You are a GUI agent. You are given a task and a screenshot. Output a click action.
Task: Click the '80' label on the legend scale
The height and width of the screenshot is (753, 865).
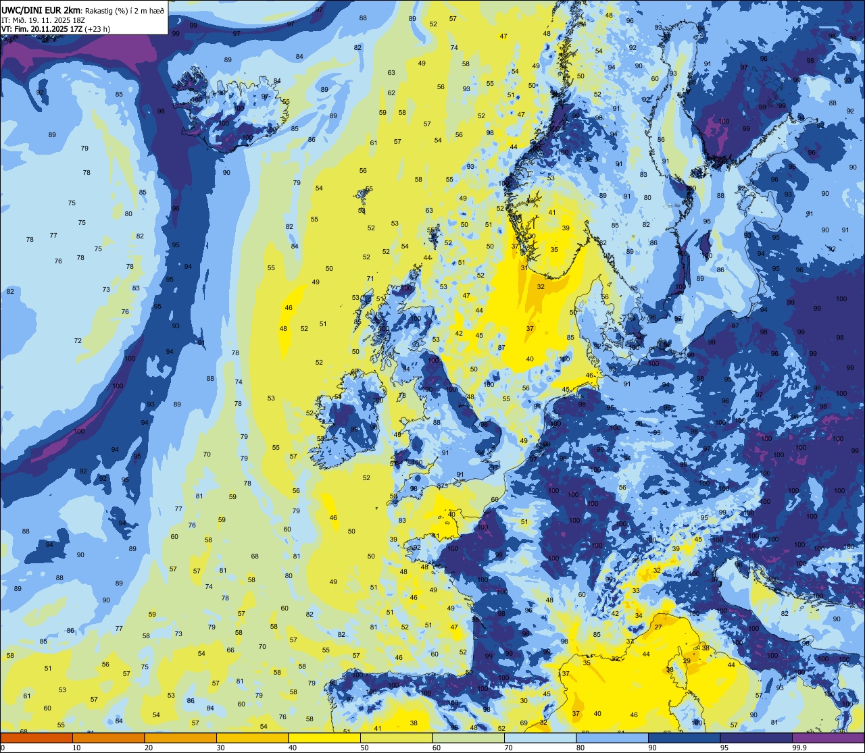[x=580, y=748]
